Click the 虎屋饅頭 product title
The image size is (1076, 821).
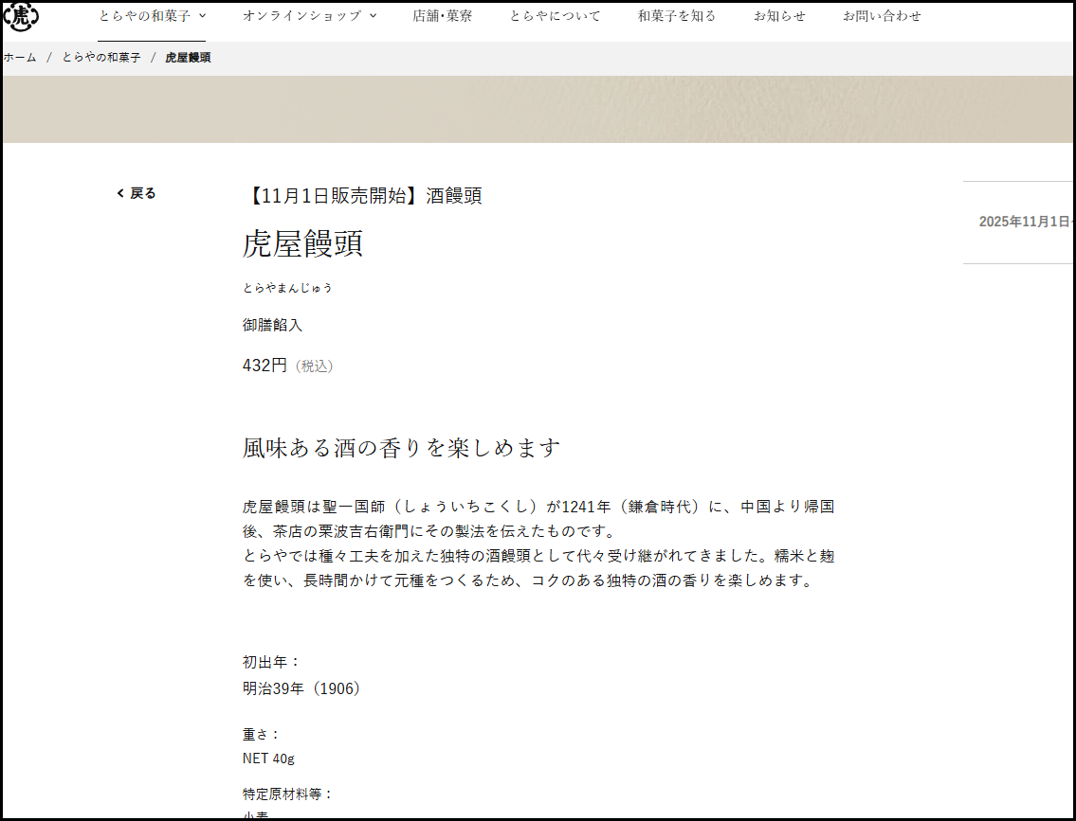(x=302, y=243)
